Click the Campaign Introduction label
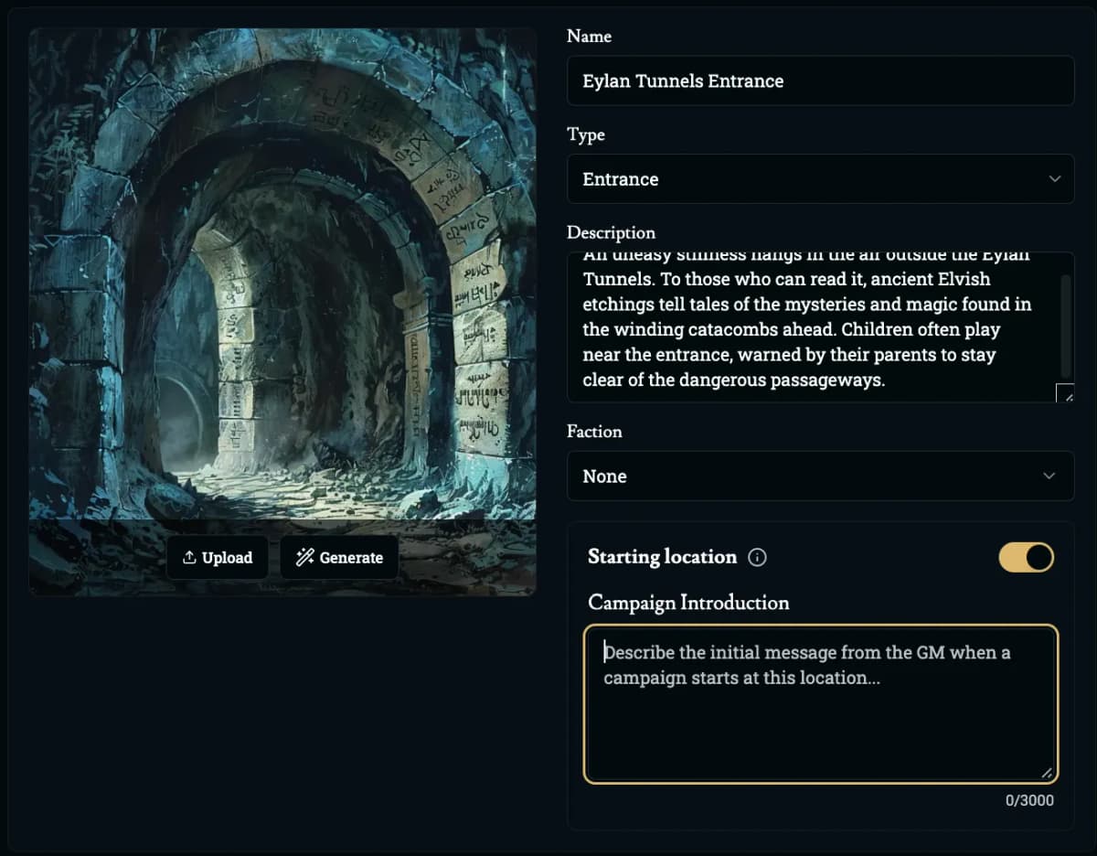This screenshot has height=856, width=1097. click(688, 603)
